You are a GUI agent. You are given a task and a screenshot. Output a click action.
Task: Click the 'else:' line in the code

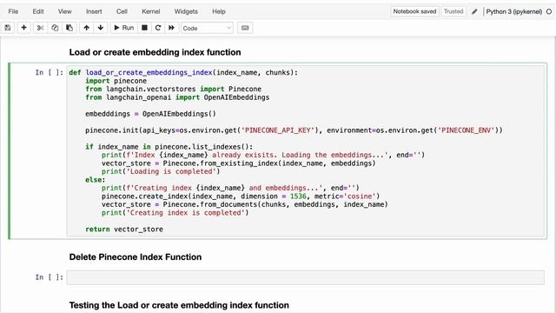pos(95,180)
